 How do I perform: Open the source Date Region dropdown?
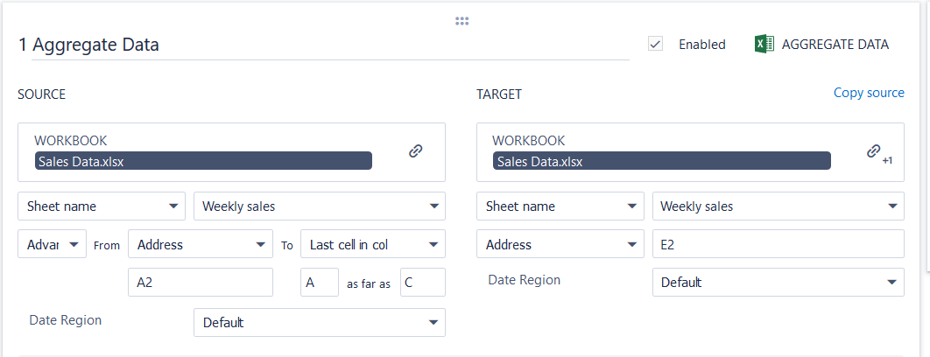319,323
